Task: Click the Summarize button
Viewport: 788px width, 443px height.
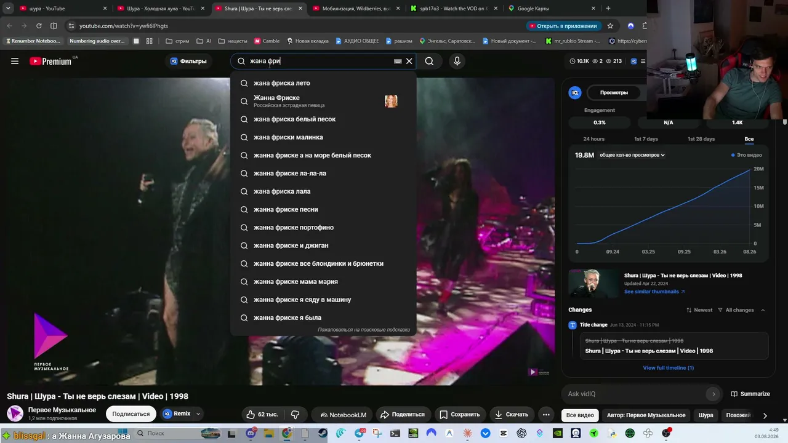Action: (x=750, y=394)
